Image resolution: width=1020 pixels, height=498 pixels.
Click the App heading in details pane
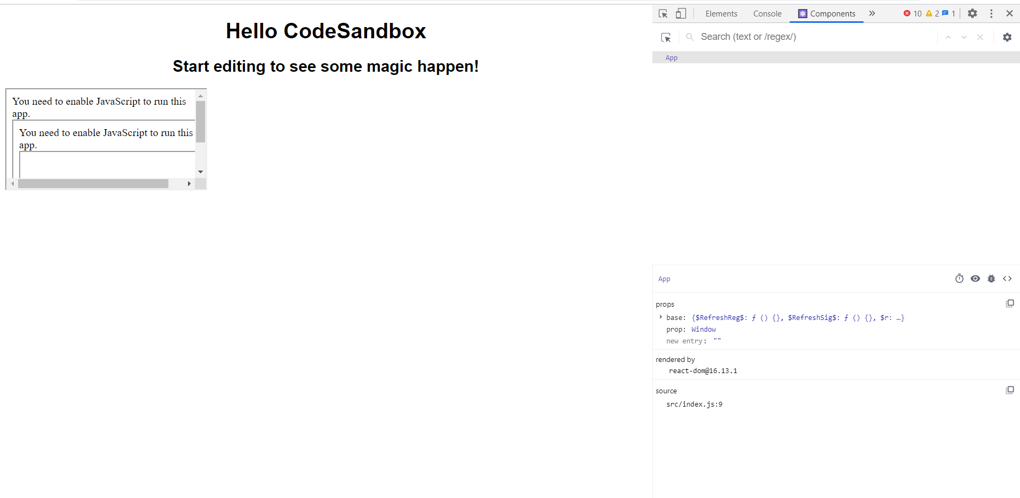[x=664, y=279]
